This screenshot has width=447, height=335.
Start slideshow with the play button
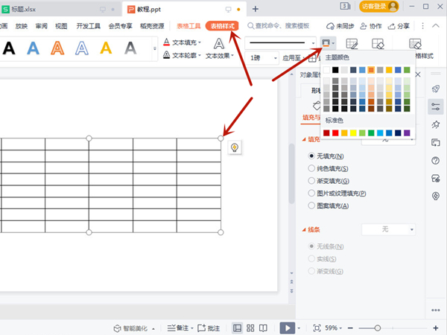coord(286,328)
